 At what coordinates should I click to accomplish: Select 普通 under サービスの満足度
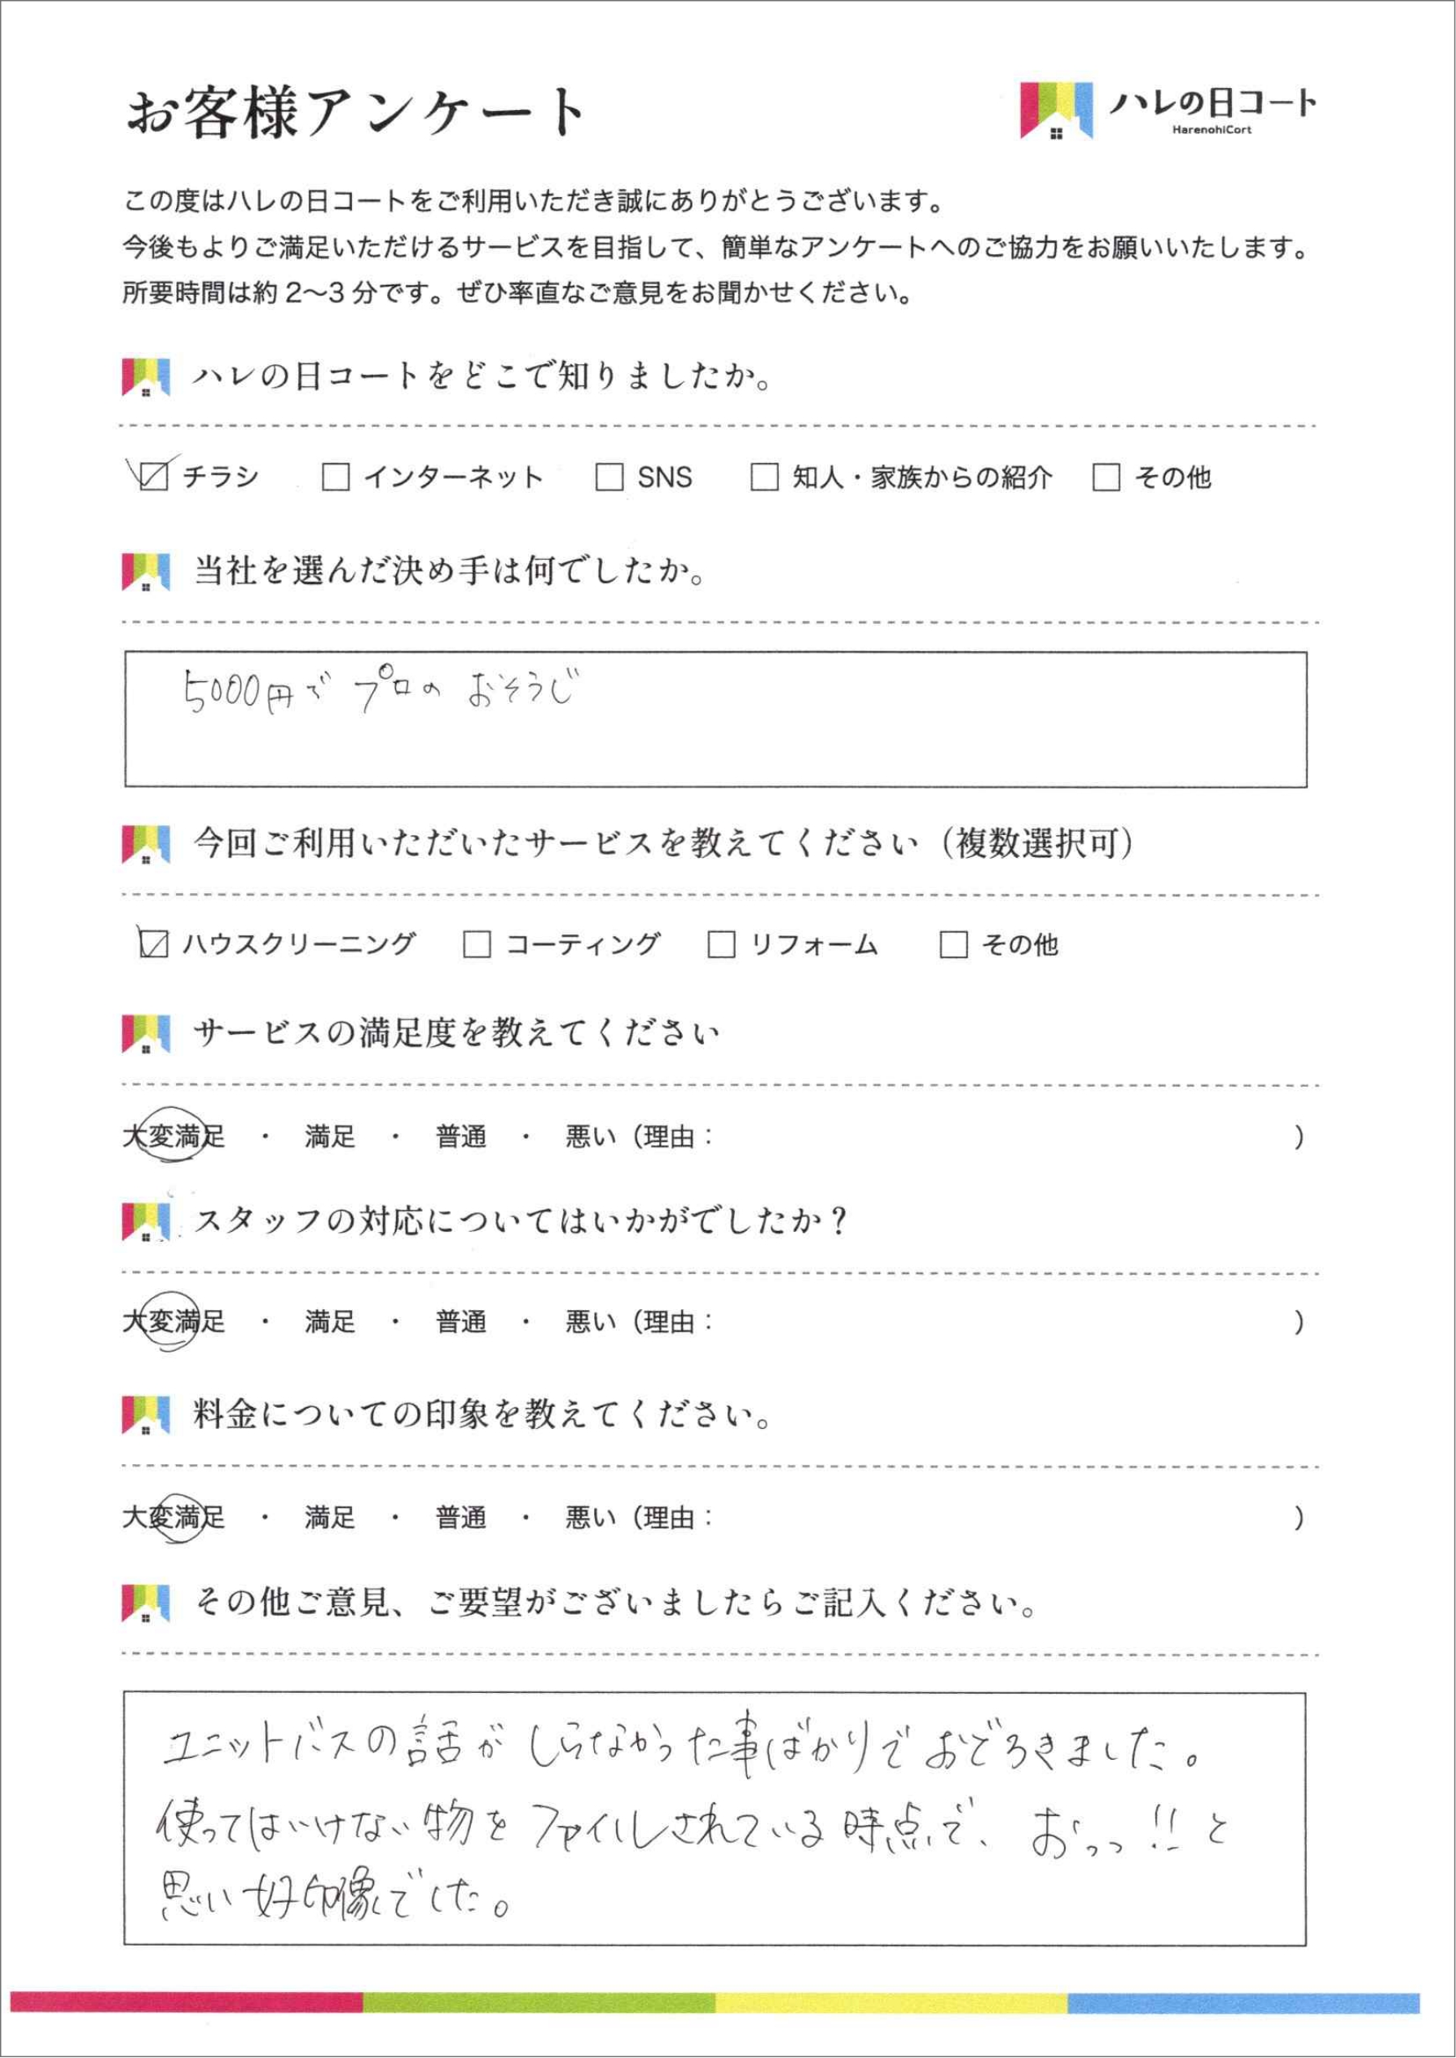[461, 1137]
